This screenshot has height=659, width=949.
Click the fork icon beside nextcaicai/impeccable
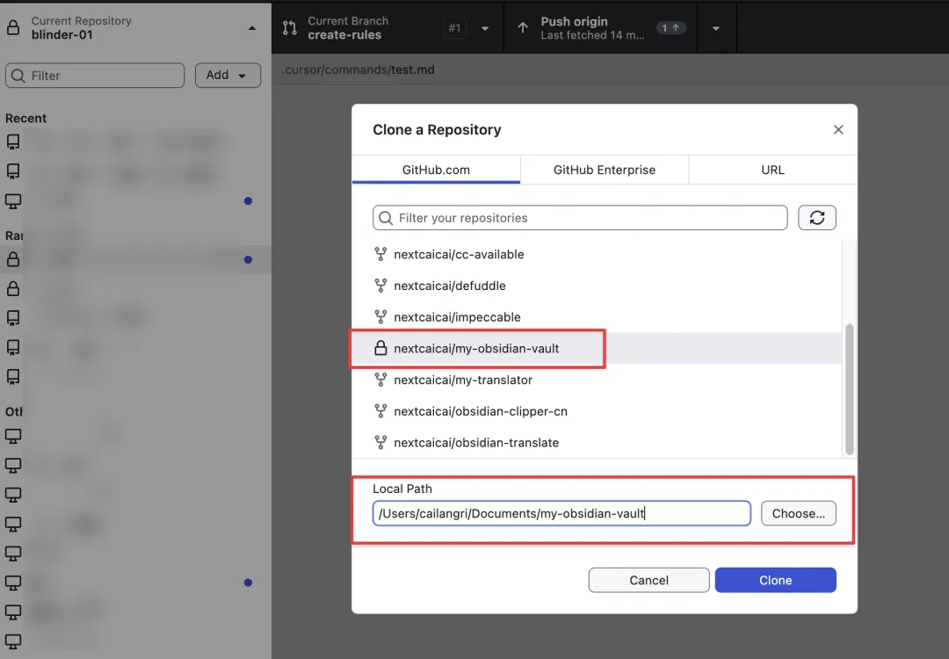380,317
